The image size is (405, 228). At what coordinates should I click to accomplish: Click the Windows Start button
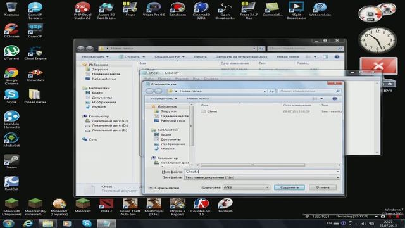[8, 224]
